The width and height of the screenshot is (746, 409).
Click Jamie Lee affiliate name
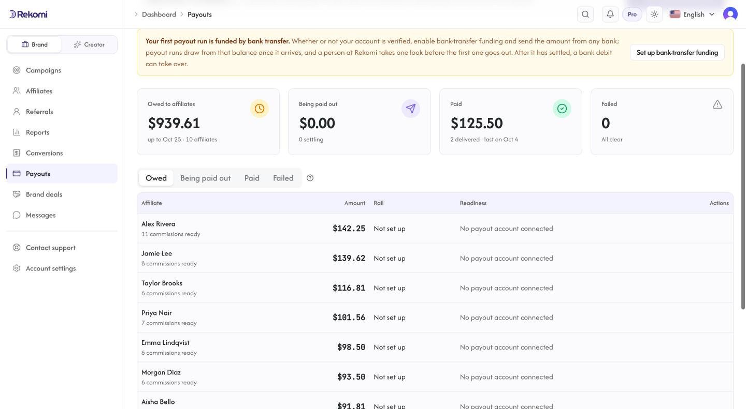coord(157,253)
